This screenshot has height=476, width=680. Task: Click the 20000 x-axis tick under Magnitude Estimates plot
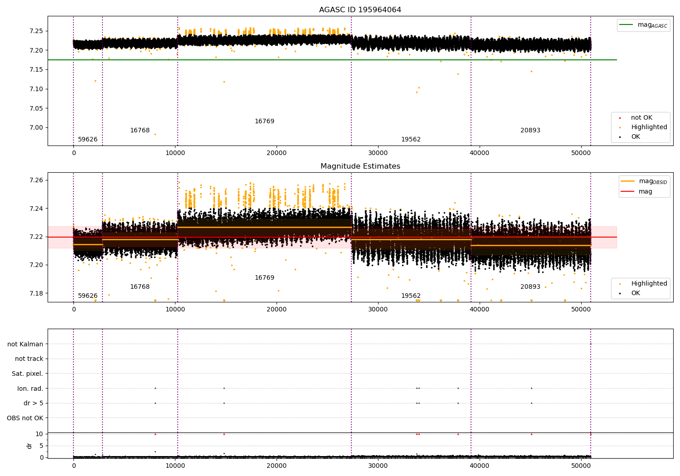click(277, 310)
